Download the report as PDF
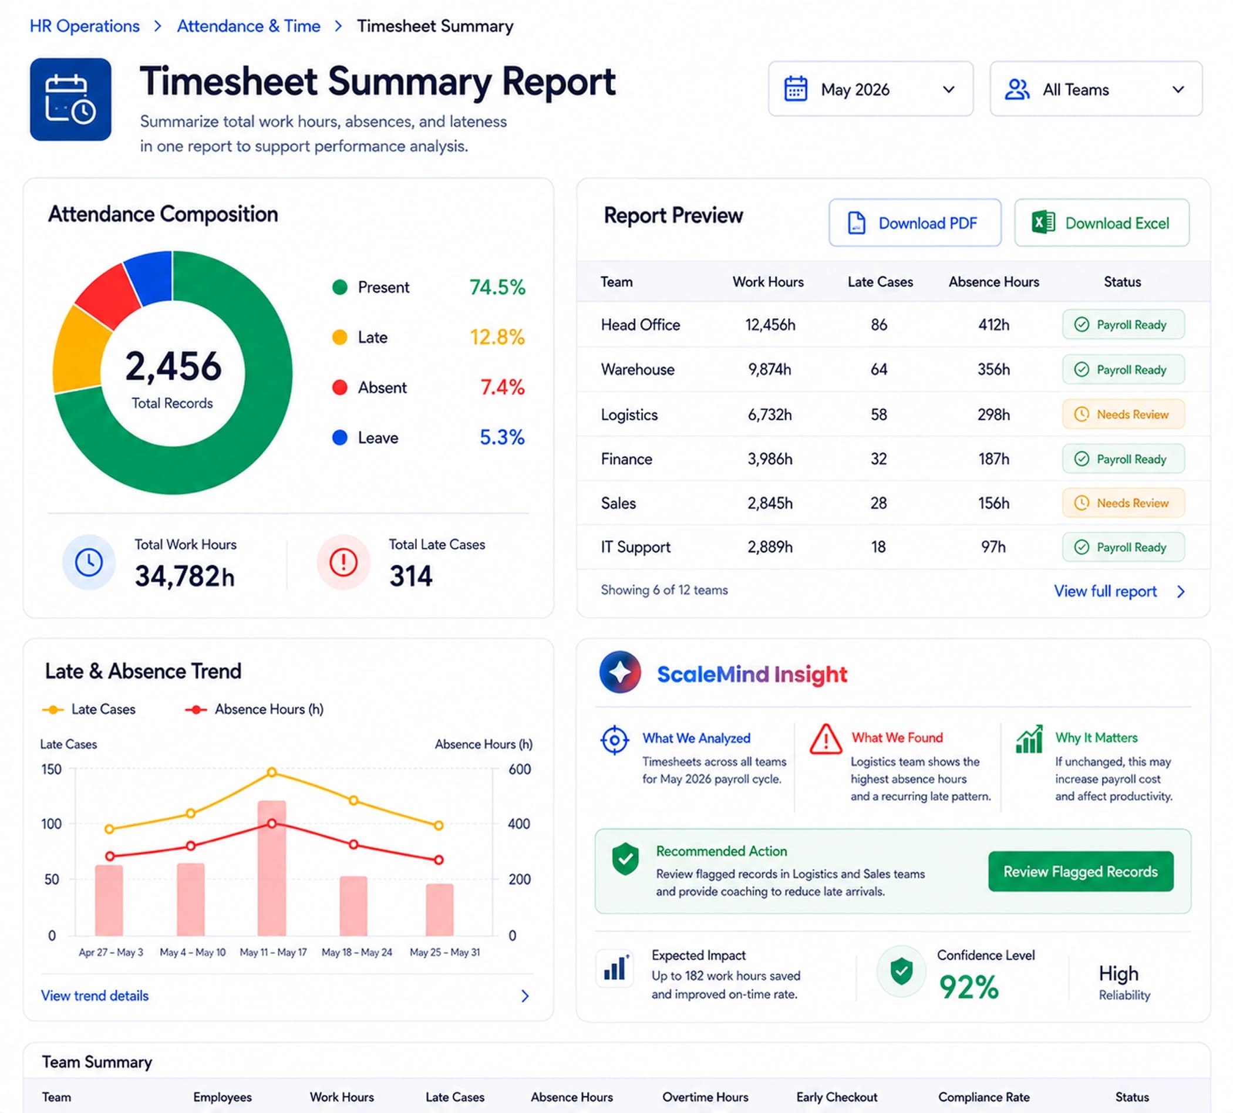The width and height of the screenshot is (1233, 1113). coord(915,222)
